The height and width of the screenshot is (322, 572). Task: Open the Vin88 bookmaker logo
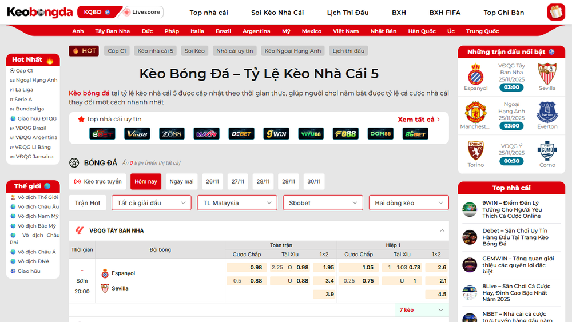tap(137, 134)
